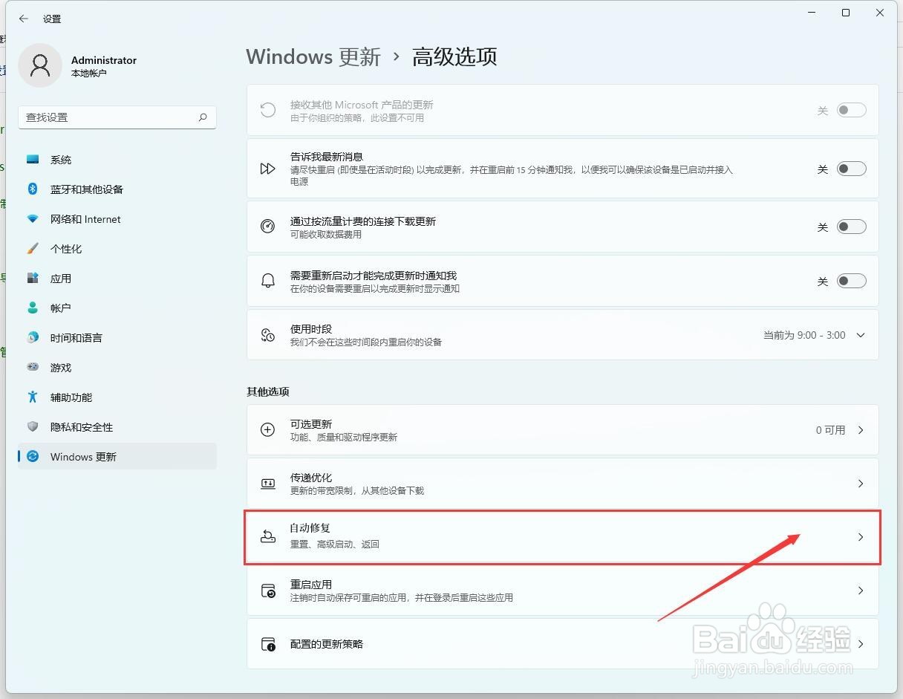Click the 应用 apps icon
903x699 pixels.
pos(33,279)
